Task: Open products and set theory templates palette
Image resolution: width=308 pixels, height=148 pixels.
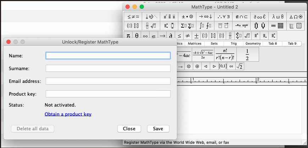Action: click(259, 26)
